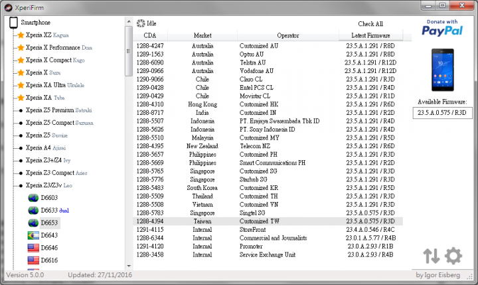Click the Idle spinner status icon

point(141,23)
